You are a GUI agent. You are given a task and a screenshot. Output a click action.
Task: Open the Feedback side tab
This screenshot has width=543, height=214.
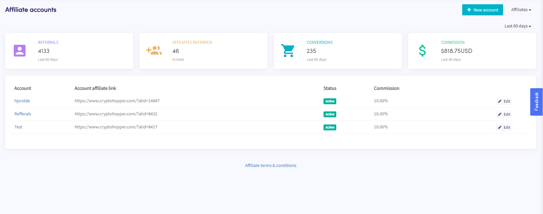pos(536,102)
